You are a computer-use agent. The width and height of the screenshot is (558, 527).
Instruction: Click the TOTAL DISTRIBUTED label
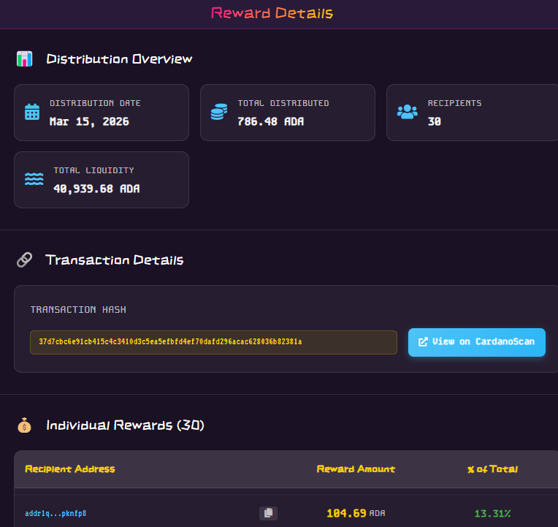(283, 103)
